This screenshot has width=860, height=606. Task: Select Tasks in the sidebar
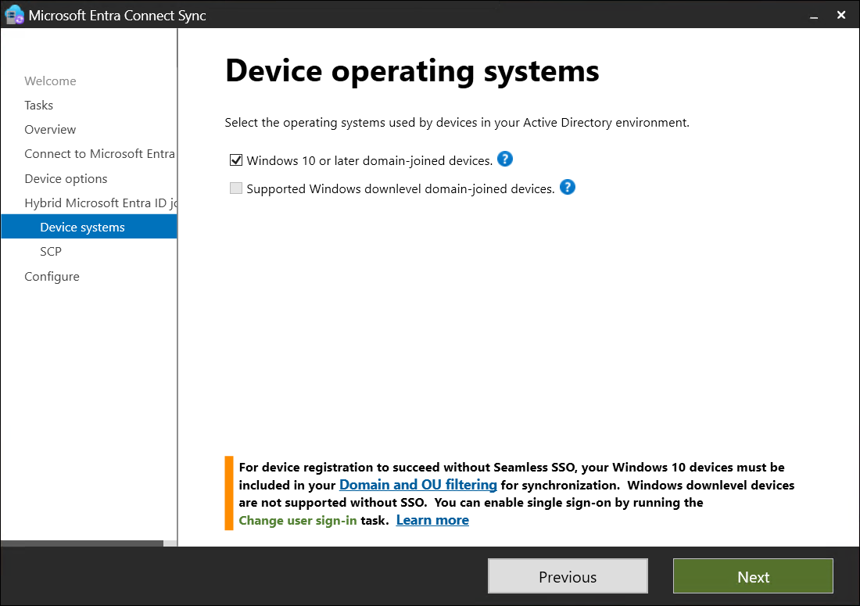(x=38, y=105)
